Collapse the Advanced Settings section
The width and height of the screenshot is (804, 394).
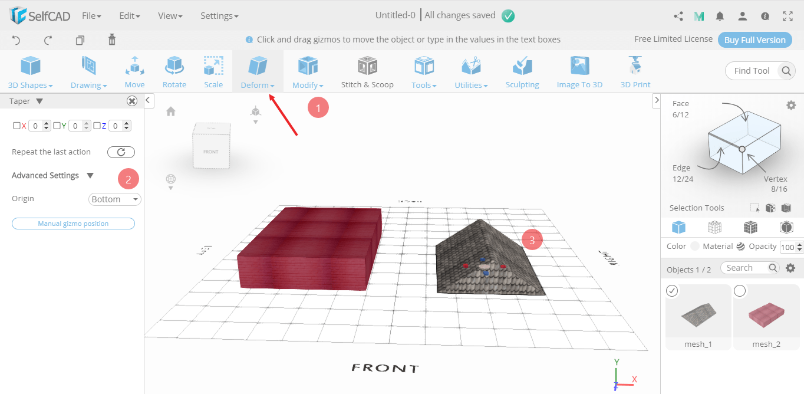(91, 175)
